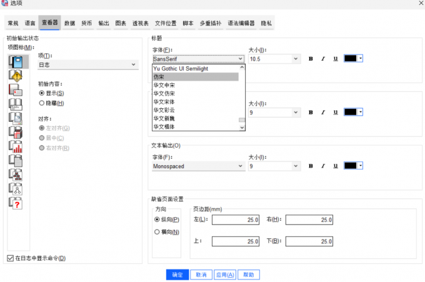Expand color arrow in section behind font list
The width and height of the screenshot is (425, 282).
(x=360, y=113)
